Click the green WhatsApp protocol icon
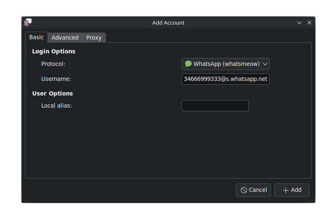This screenshot has width=336, height=224. pyautogui.click(x=188, y=64)
